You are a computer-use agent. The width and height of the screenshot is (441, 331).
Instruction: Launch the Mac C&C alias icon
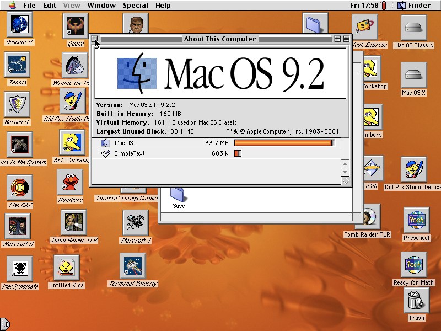(20, 188)
